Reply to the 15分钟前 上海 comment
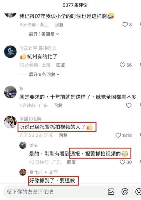The width and height of the screenshot is (141, 200). tap(61, 65)
